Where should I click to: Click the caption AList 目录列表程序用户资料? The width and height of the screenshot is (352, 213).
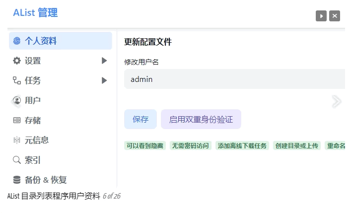(54, 196)
